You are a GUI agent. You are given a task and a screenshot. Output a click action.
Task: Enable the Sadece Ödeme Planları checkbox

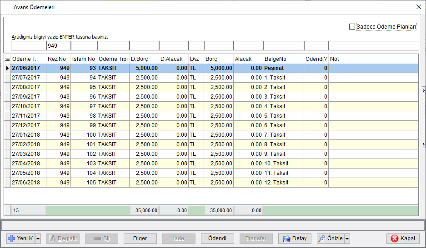(x=352, y=27)
